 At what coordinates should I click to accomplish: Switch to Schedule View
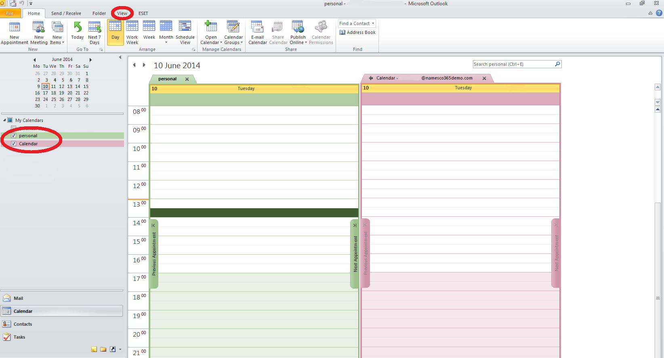185,33
